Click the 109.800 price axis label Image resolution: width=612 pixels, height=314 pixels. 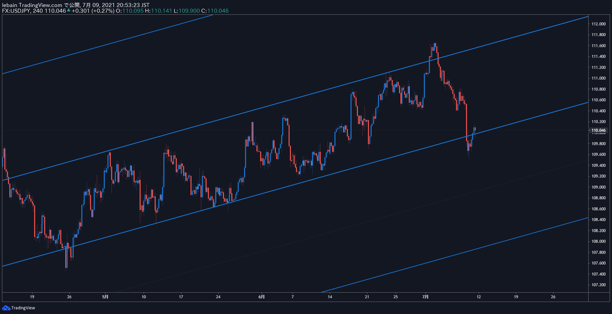(x=598, y=144)
